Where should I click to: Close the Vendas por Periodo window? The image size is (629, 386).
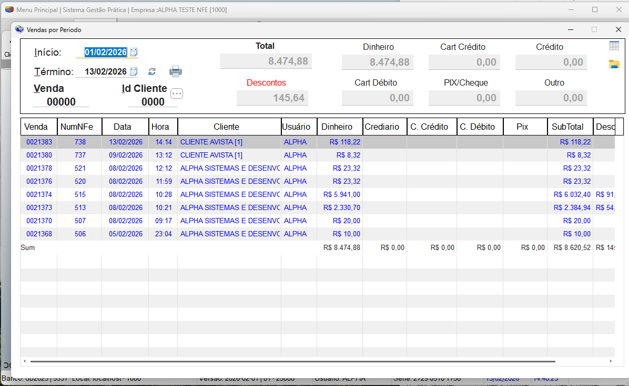click(618, 30)
